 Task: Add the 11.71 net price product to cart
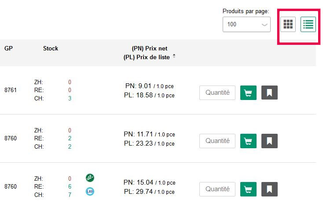point(248,141)
